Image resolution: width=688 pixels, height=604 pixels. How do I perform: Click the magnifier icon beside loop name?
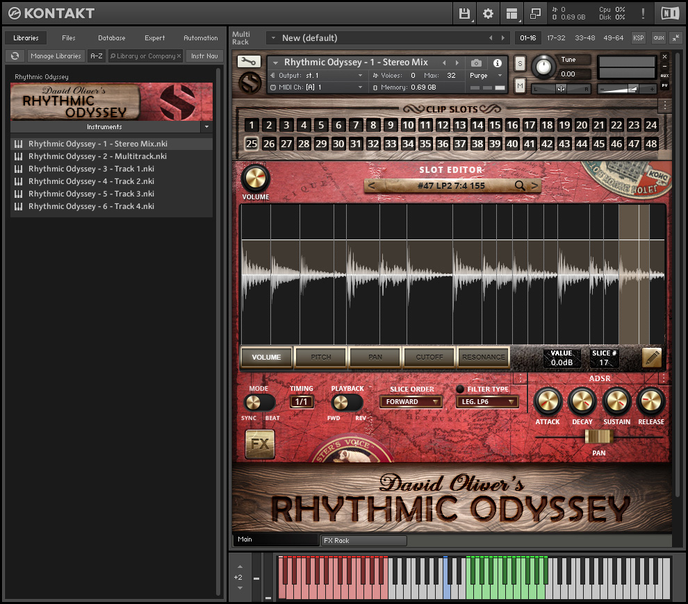(x=520, y=185)
